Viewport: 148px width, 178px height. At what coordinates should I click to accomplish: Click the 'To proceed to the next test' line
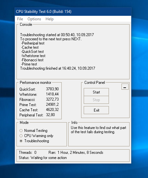coord(51,39)
